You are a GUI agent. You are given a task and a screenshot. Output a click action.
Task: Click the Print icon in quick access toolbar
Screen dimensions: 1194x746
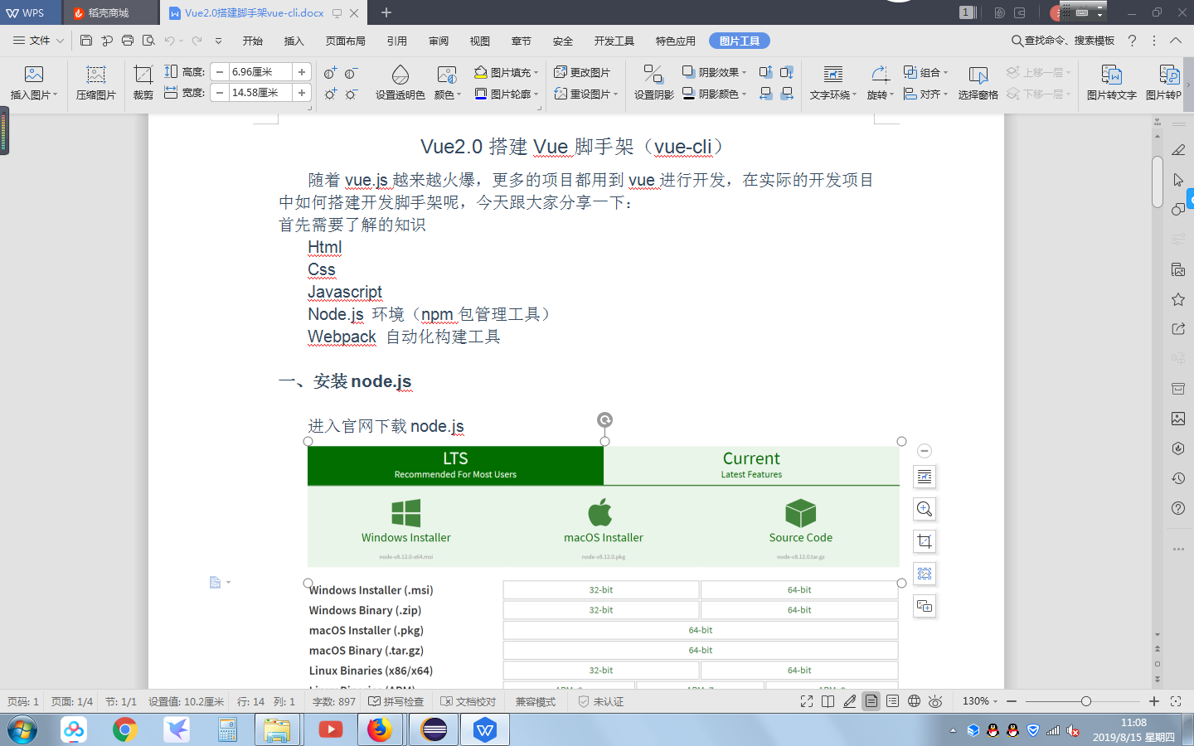(128, 40)
